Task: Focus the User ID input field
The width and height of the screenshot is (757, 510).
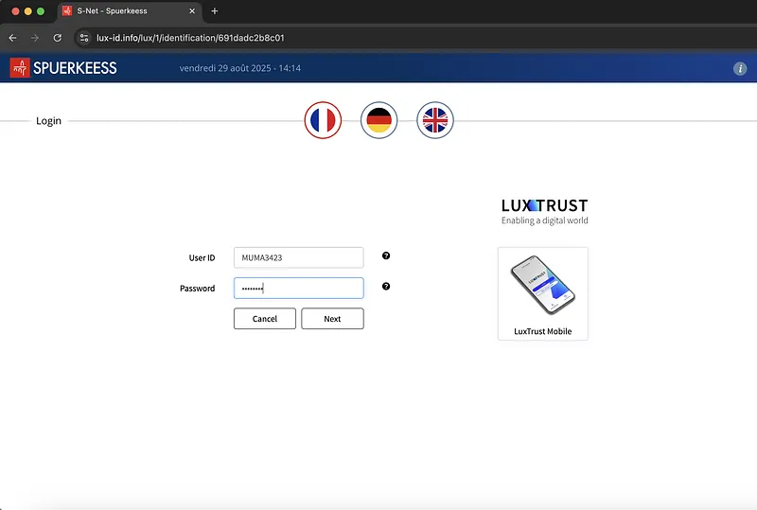Action: tap(298, 258)
